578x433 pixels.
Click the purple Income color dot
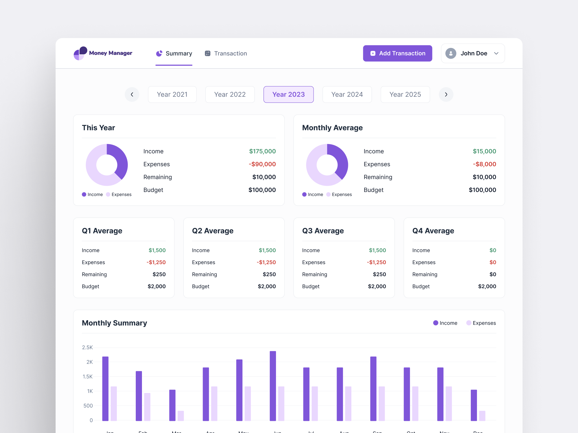click(84, 194)
